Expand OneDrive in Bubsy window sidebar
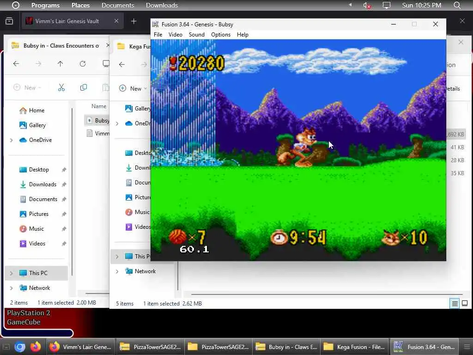Image resolution: width=473 pixels, height=355 pixels. [12, 140]
